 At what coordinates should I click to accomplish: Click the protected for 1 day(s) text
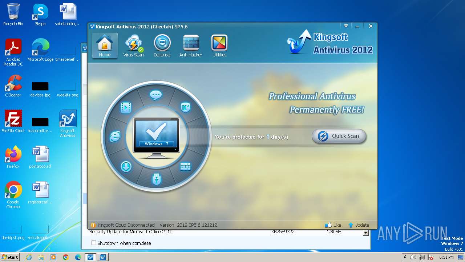point(251,137)
